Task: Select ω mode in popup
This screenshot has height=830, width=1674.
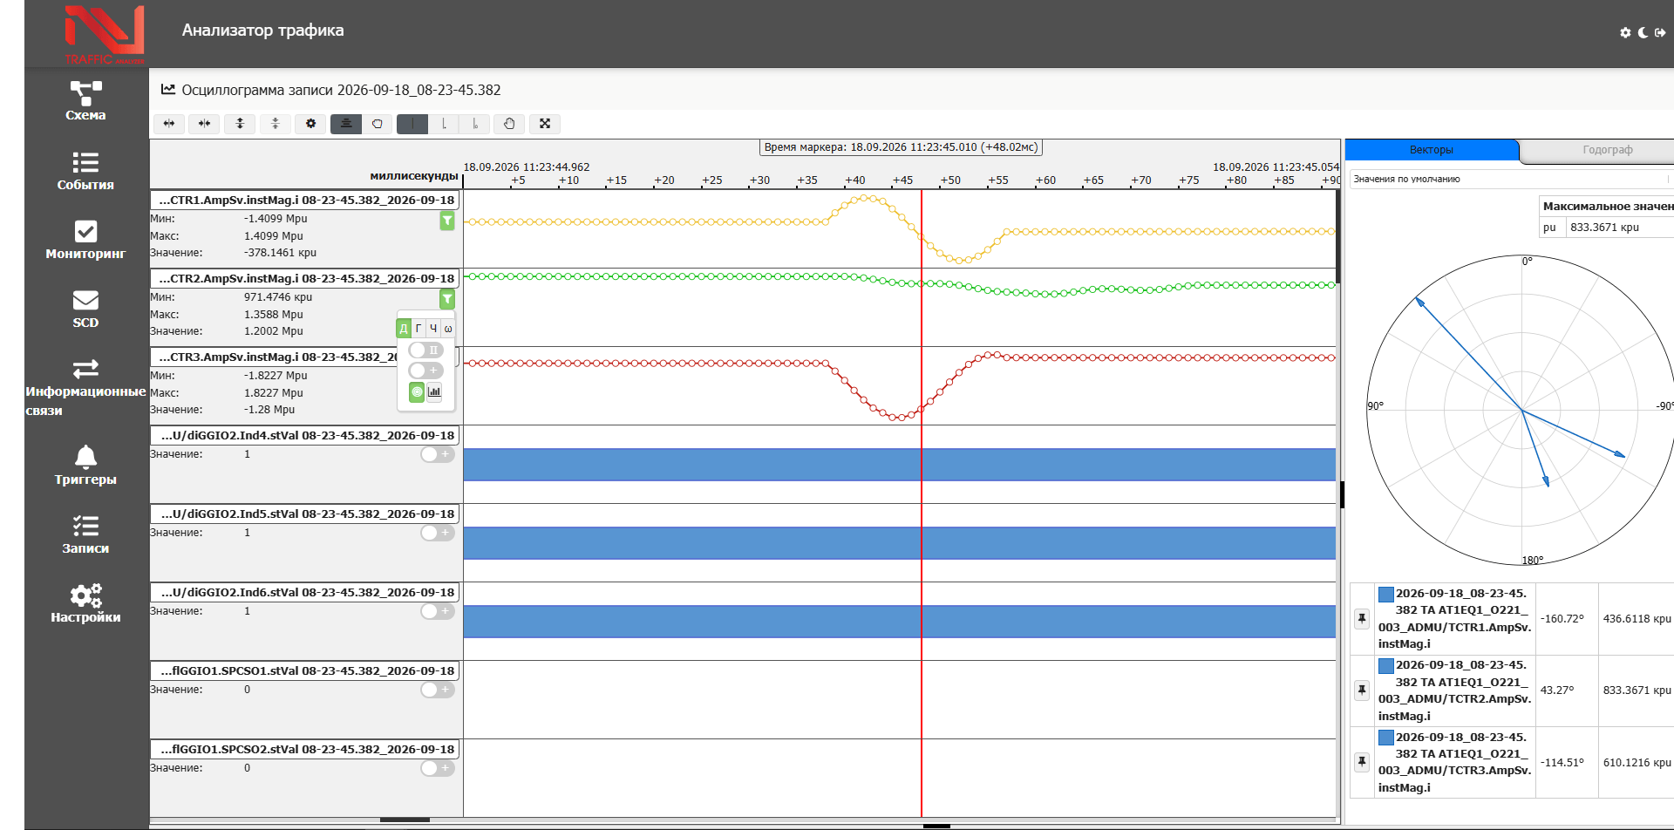Action: 448,329
